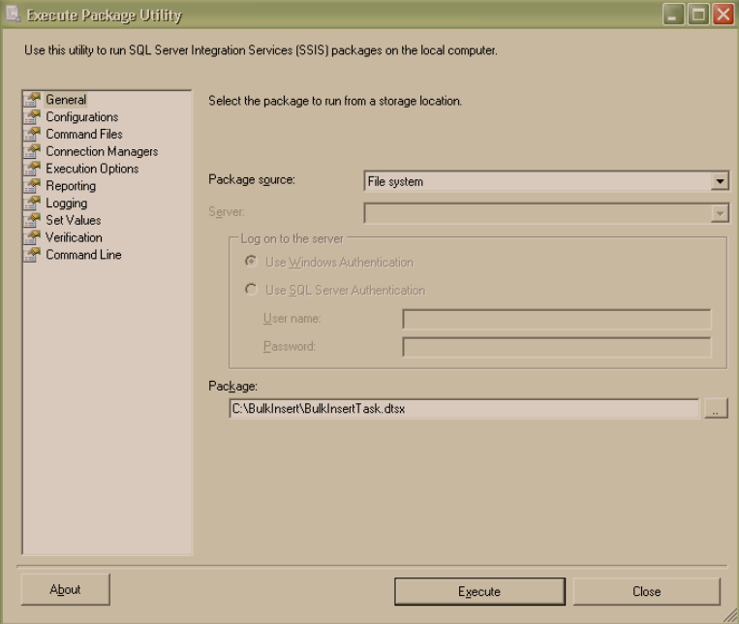Click the Logging page icon
The height and width of the screenshot is (624, 739).
(32, 203)
